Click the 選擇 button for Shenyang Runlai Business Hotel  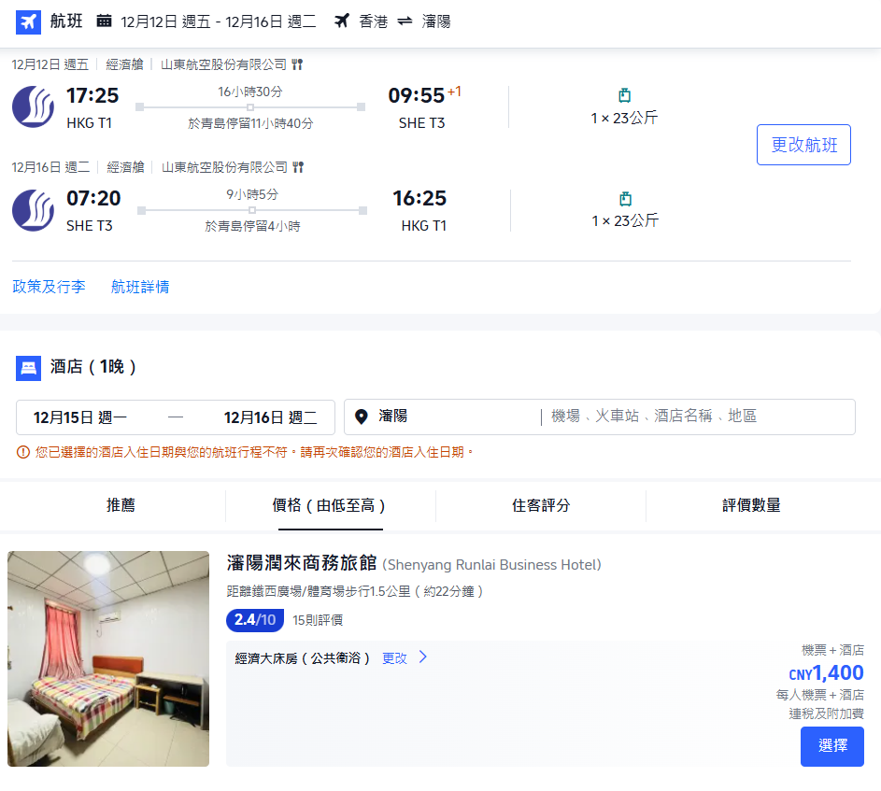point(831,746)
